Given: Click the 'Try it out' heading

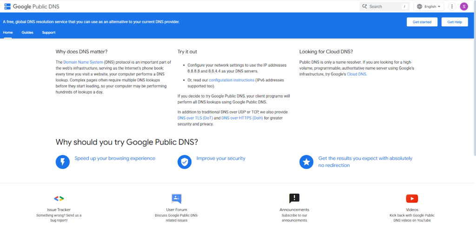Looking at the screenshot, I should (187, 52).
